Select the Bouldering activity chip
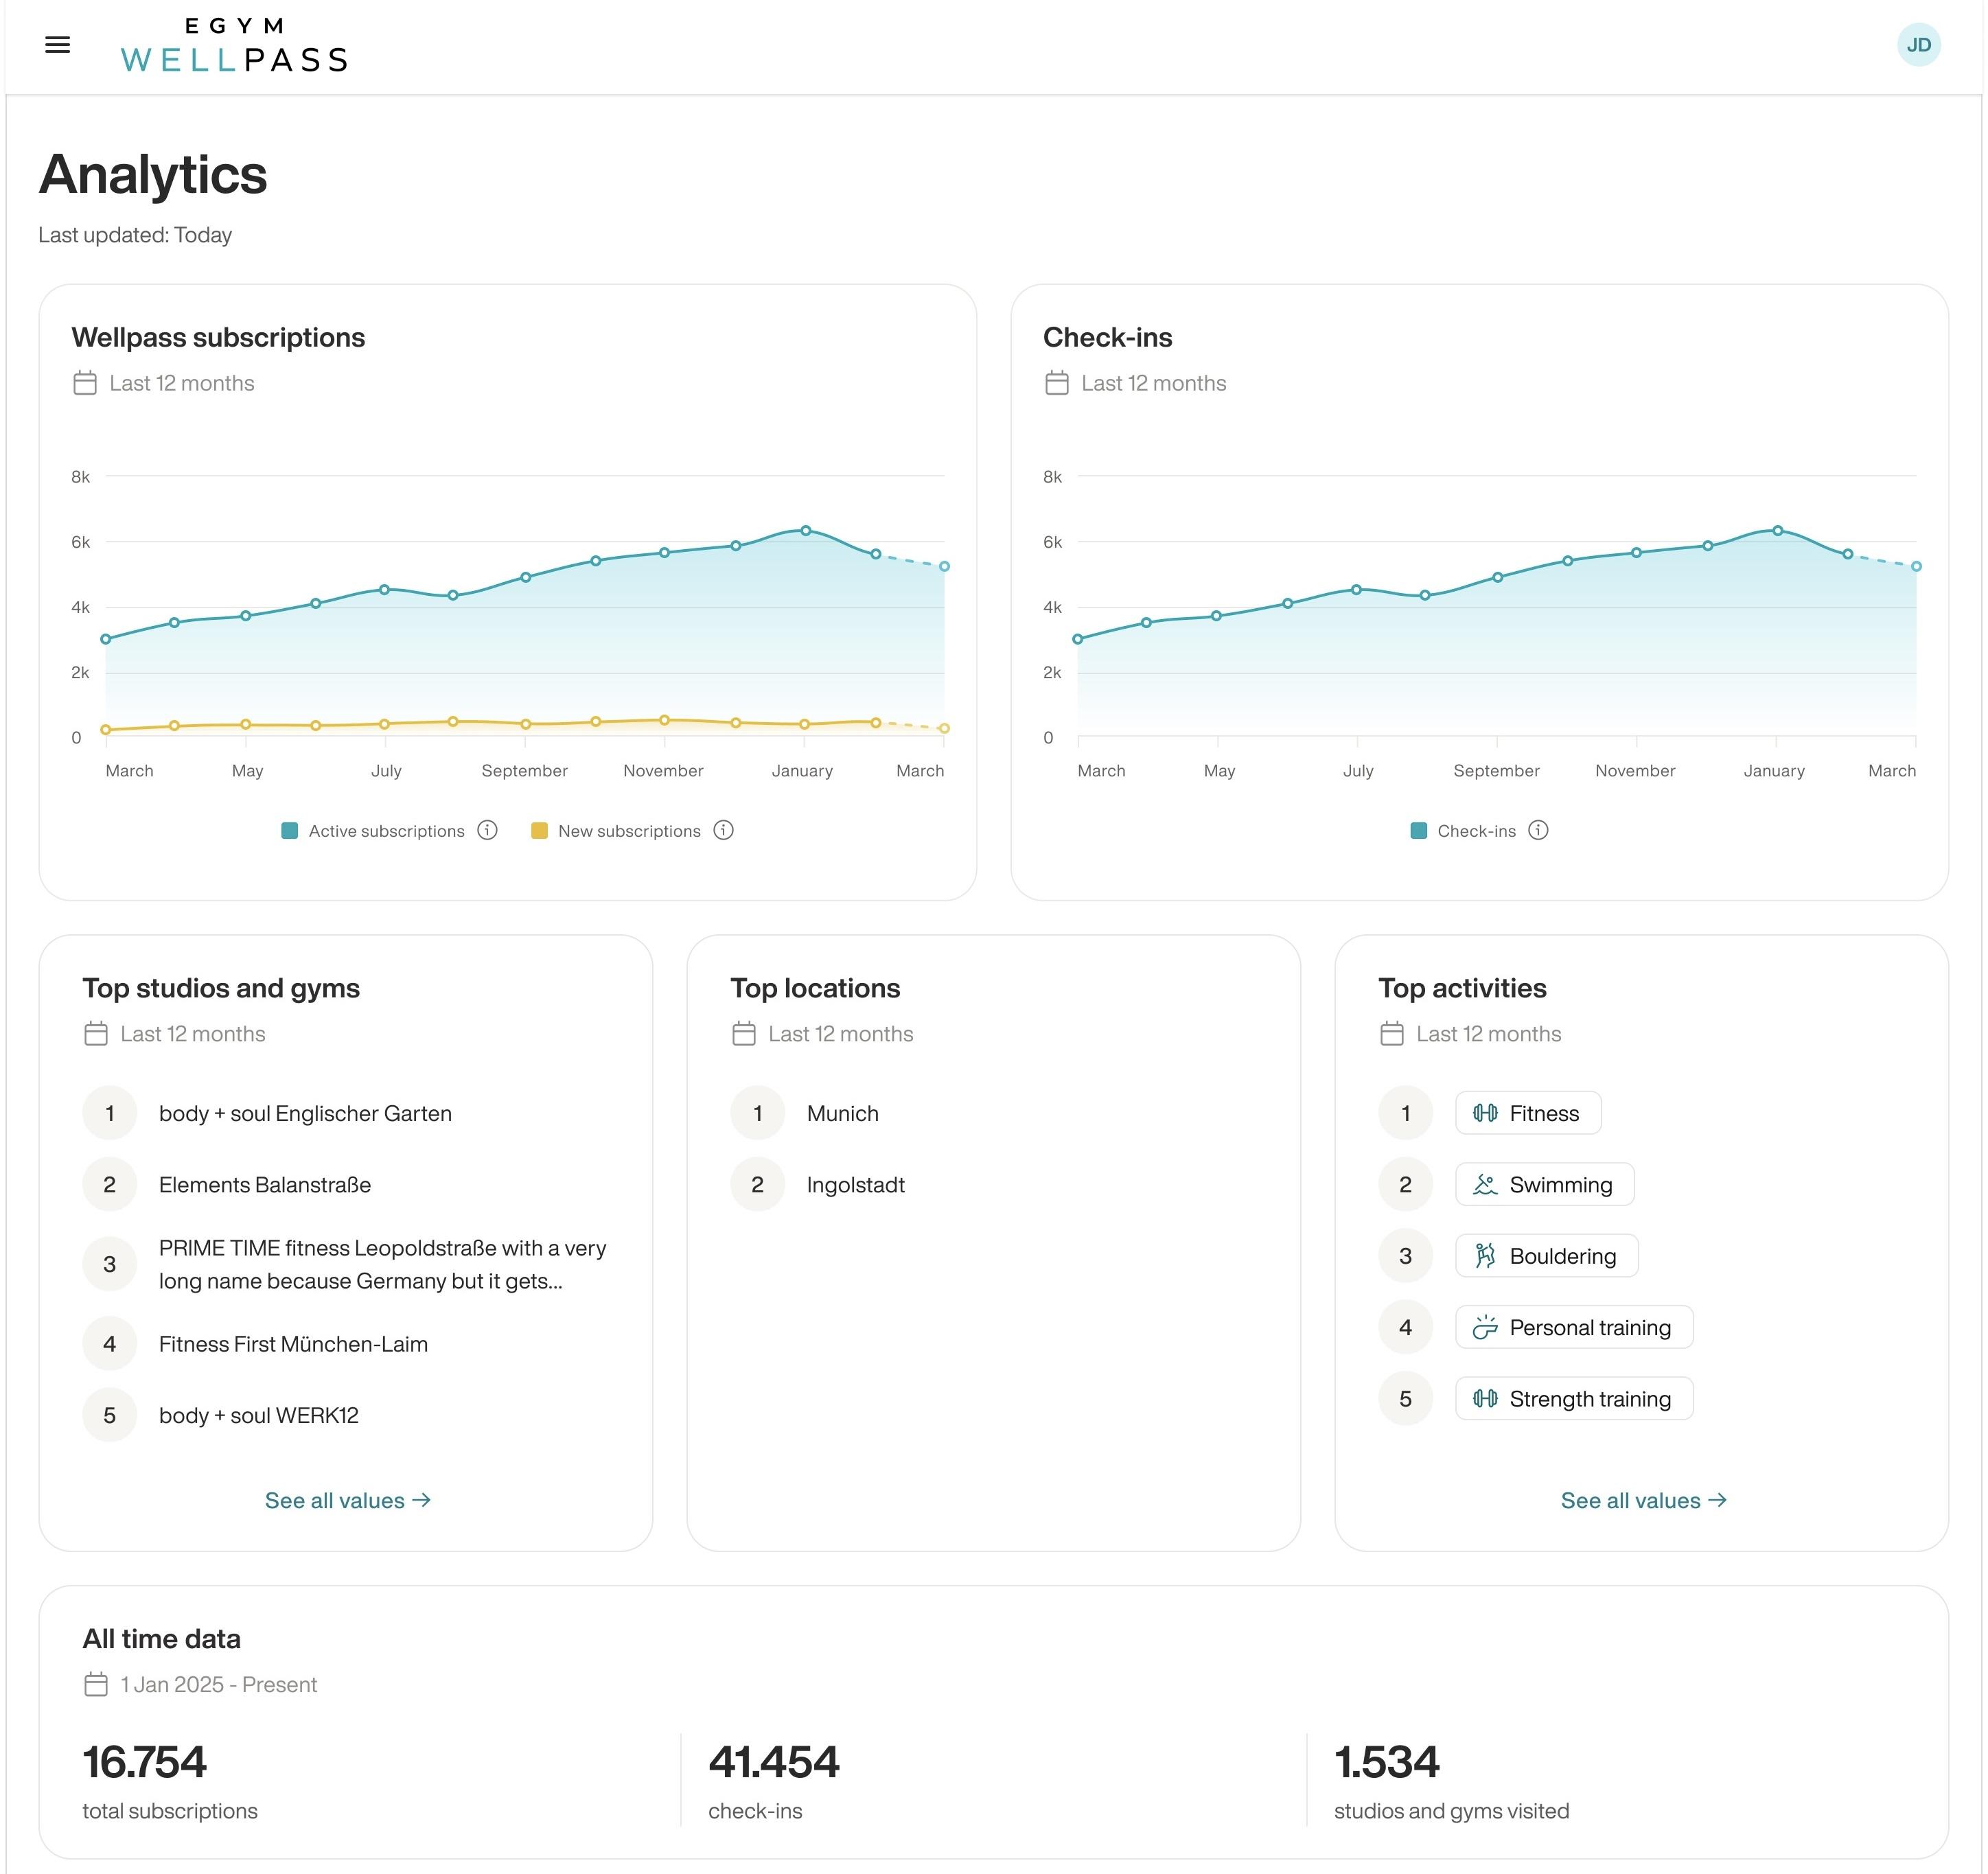The height and width of the screenshot is (1874, 1988). tap(1546, 1256)
